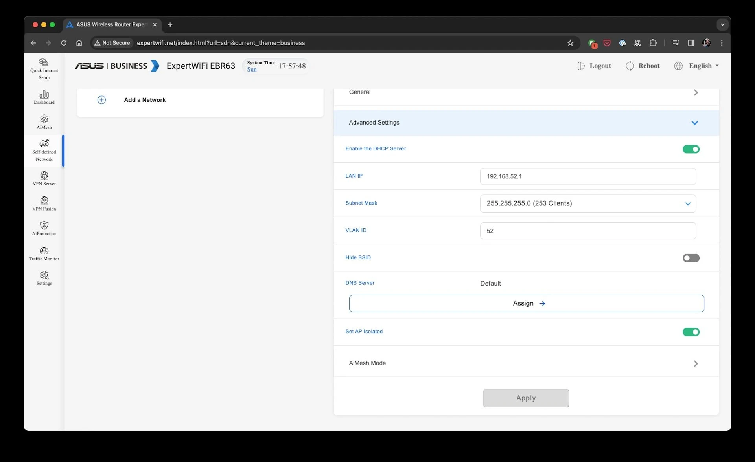Screen dimensions: 755x462
Task: Click the ExpertWiFi EBR63 model name
Action: [201, 66]
